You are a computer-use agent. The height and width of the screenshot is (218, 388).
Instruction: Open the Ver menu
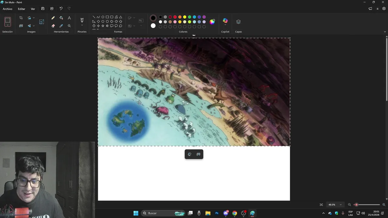click(33, 9)
